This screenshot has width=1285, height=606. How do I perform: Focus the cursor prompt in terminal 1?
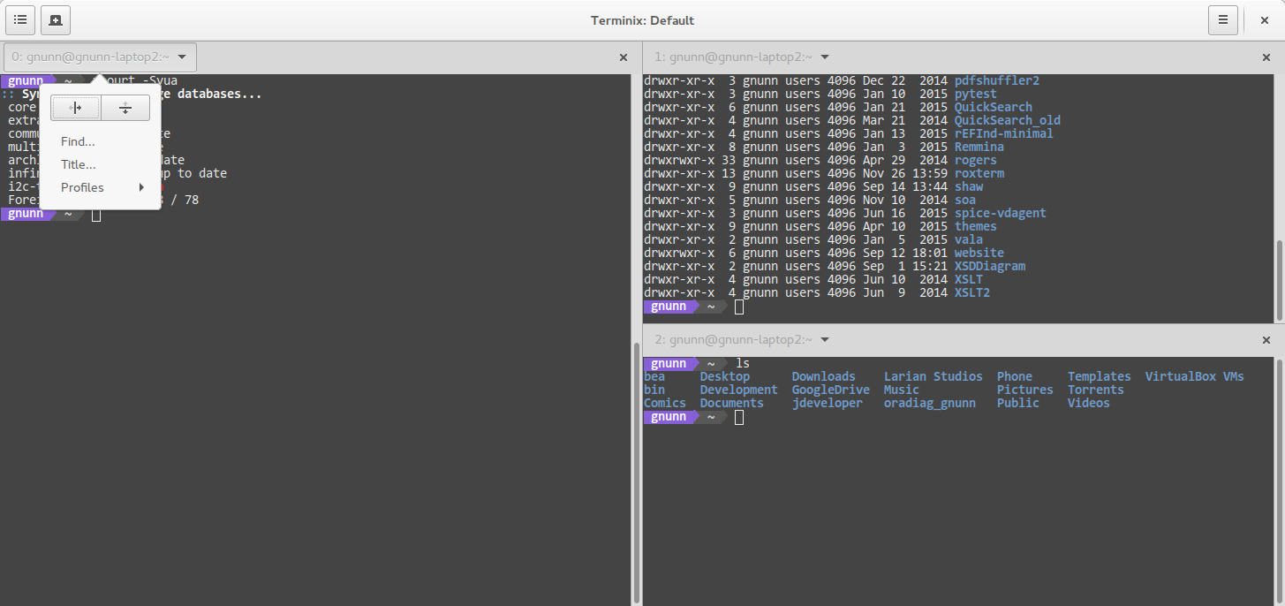[x=739, y=307]
